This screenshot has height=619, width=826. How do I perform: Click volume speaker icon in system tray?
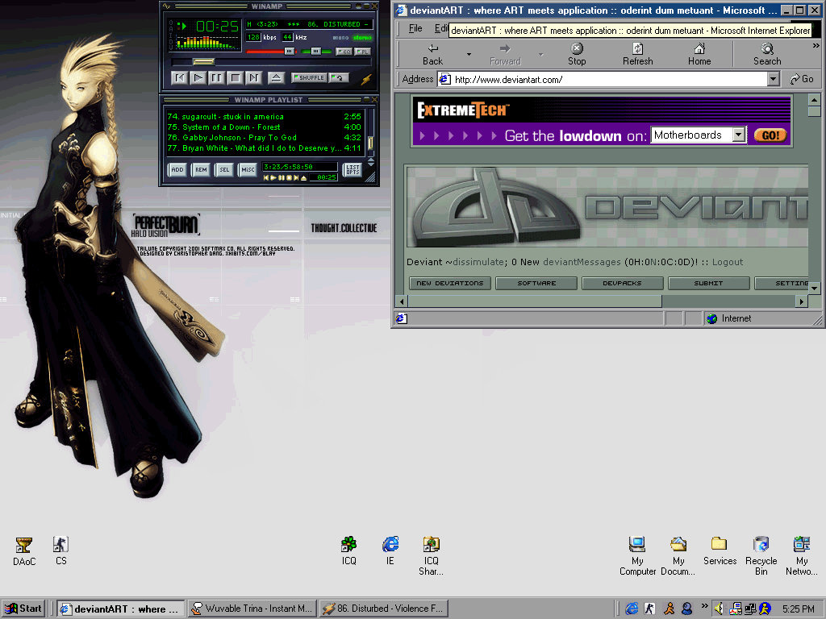[719, 609]
